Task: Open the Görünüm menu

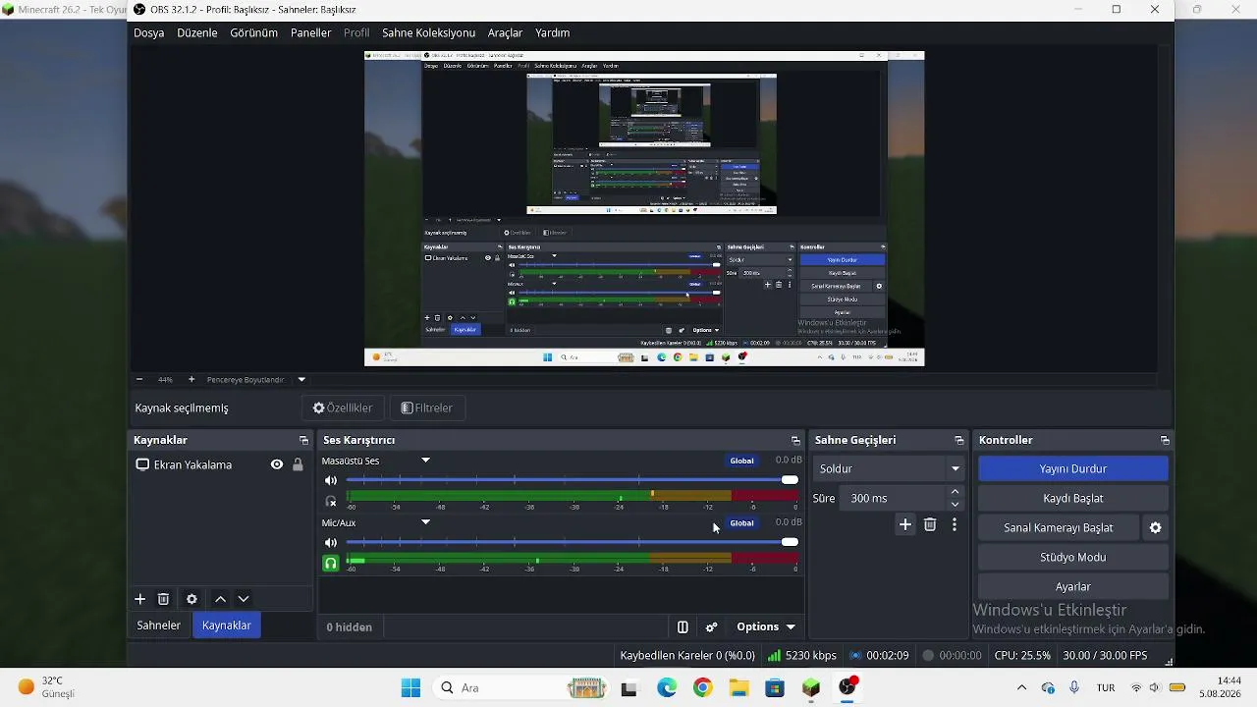Action: coord(253,32)
